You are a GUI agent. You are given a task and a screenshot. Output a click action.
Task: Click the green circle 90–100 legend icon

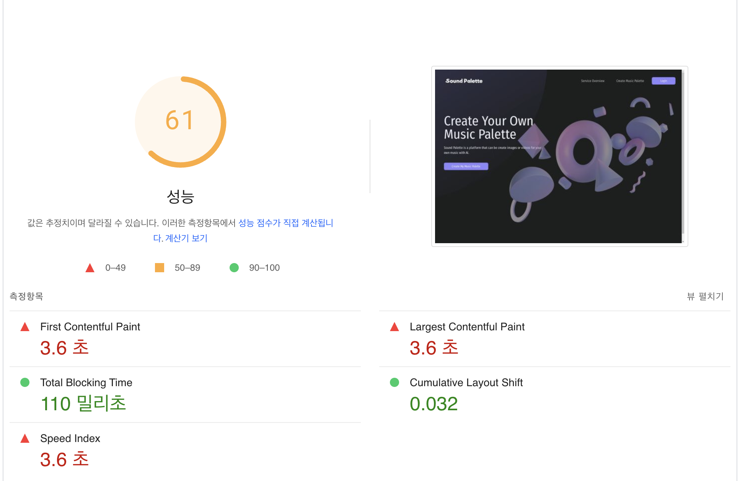click(x=234, y=268)
